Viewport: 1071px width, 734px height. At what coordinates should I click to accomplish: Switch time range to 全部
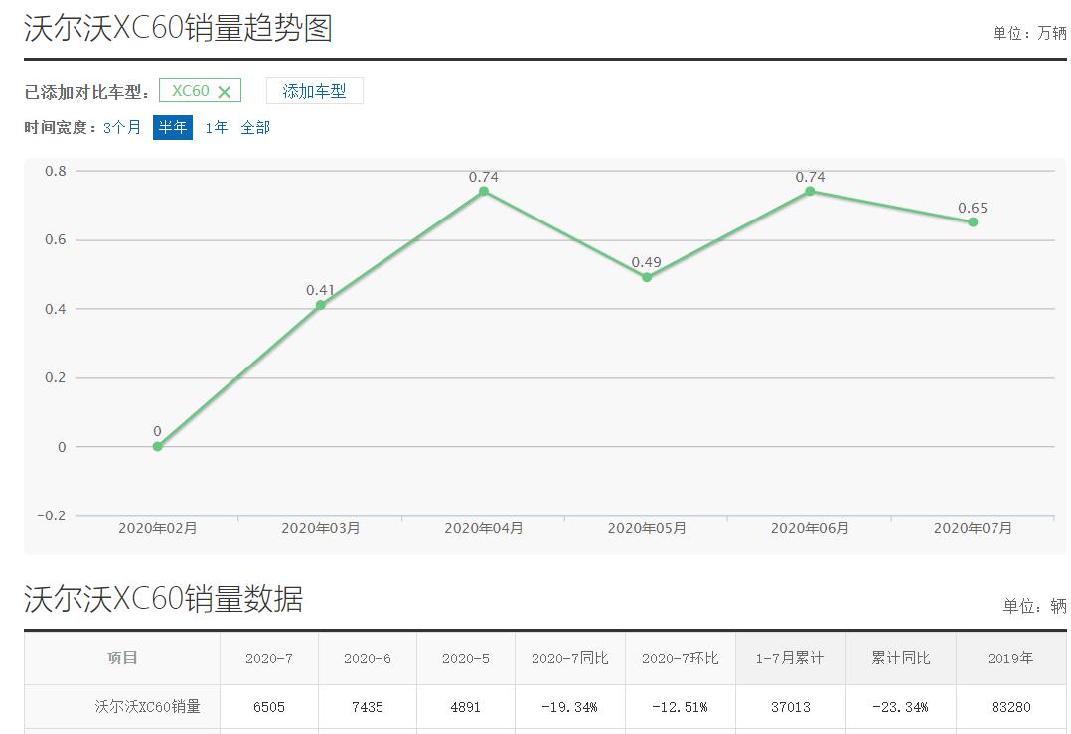point(255,127)
